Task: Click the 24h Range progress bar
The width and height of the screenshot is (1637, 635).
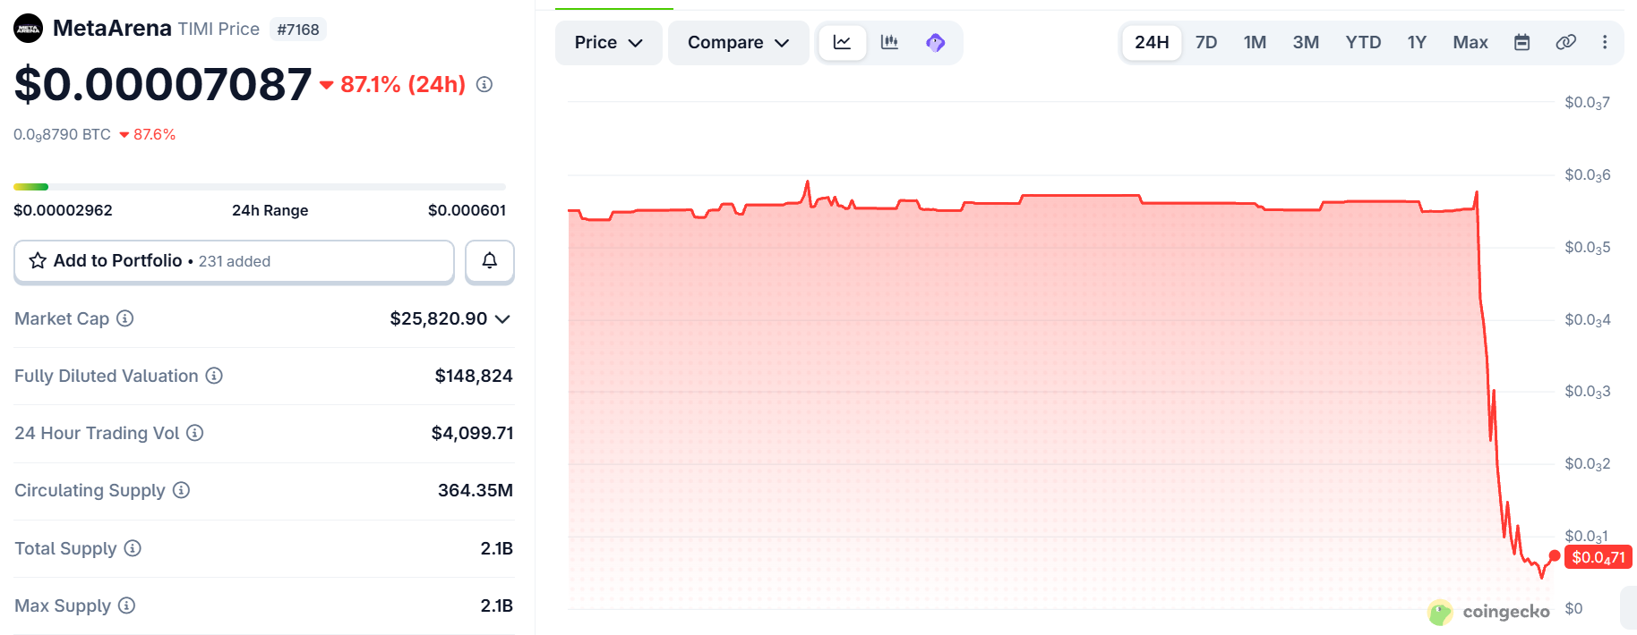Action: pos(260,187)
